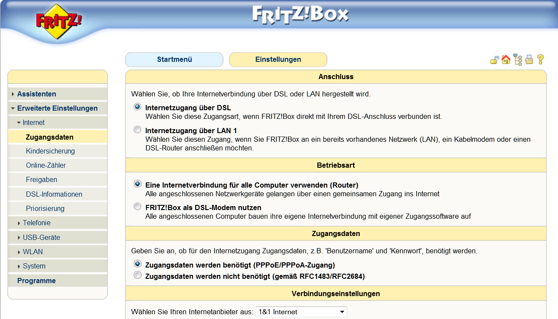Viewport: 558px width, 319px height.
Task: Open the sitemap tree overview icon
Action: (x=518, y=60)
